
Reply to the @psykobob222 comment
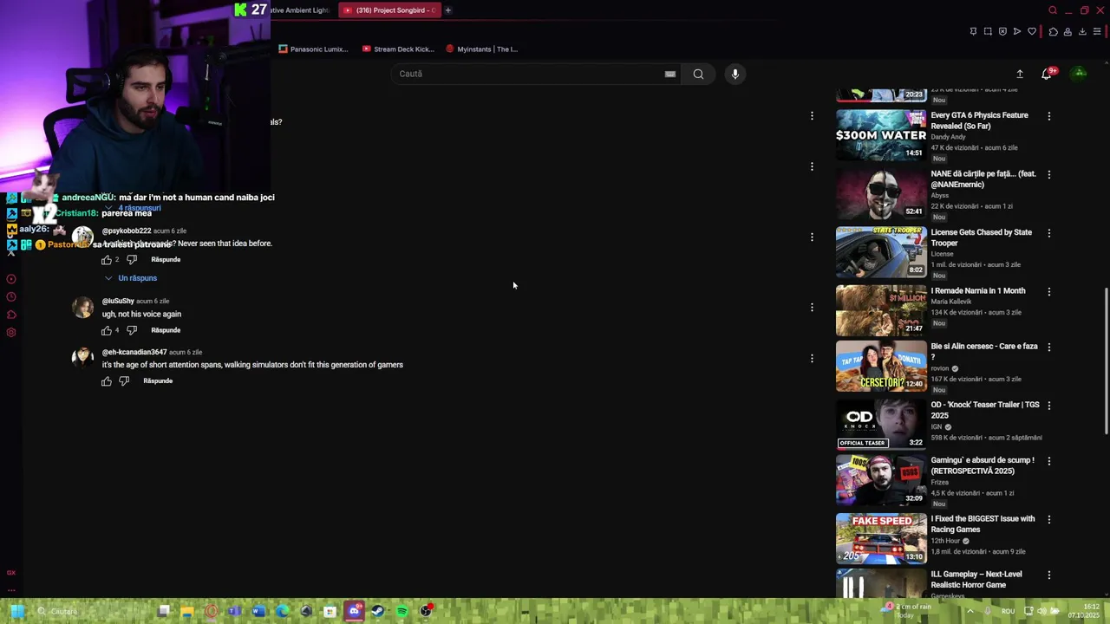click(x=166, y=260)
